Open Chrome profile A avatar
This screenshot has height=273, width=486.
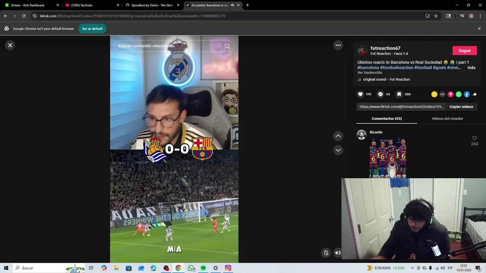point(471,16)
